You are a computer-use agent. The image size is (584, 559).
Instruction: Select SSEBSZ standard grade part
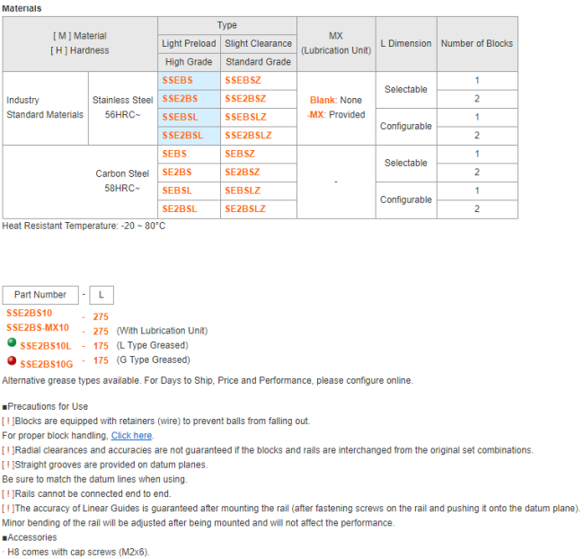242,80
